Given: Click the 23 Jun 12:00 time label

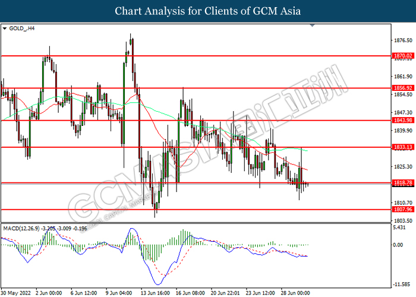Looking at the screenshot, I should pos(260,293).
